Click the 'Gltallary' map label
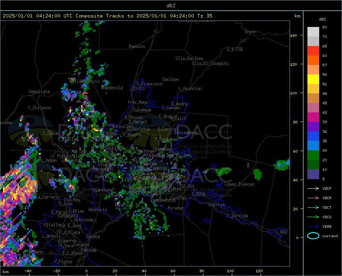This screenshot has width=342, height=276. tap(54, 225)
